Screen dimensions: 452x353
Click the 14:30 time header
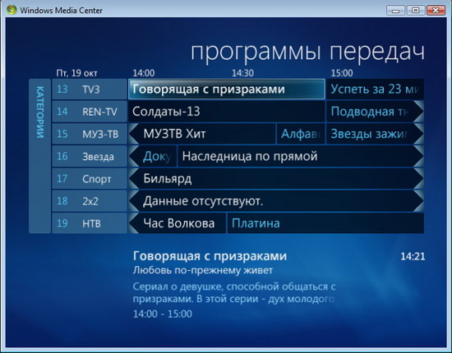(x=242, y=73)
